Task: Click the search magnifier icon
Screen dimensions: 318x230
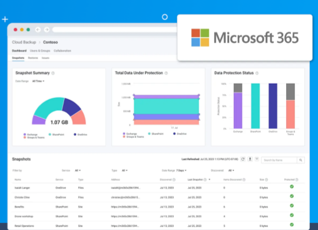Action: (x=300, y=160)
